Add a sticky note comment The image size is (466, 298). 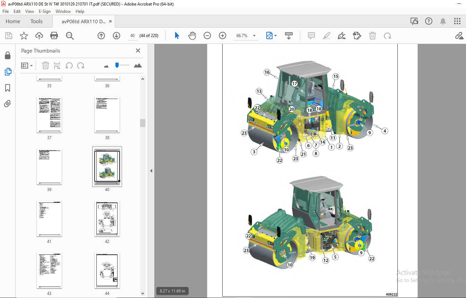(311, 36)
